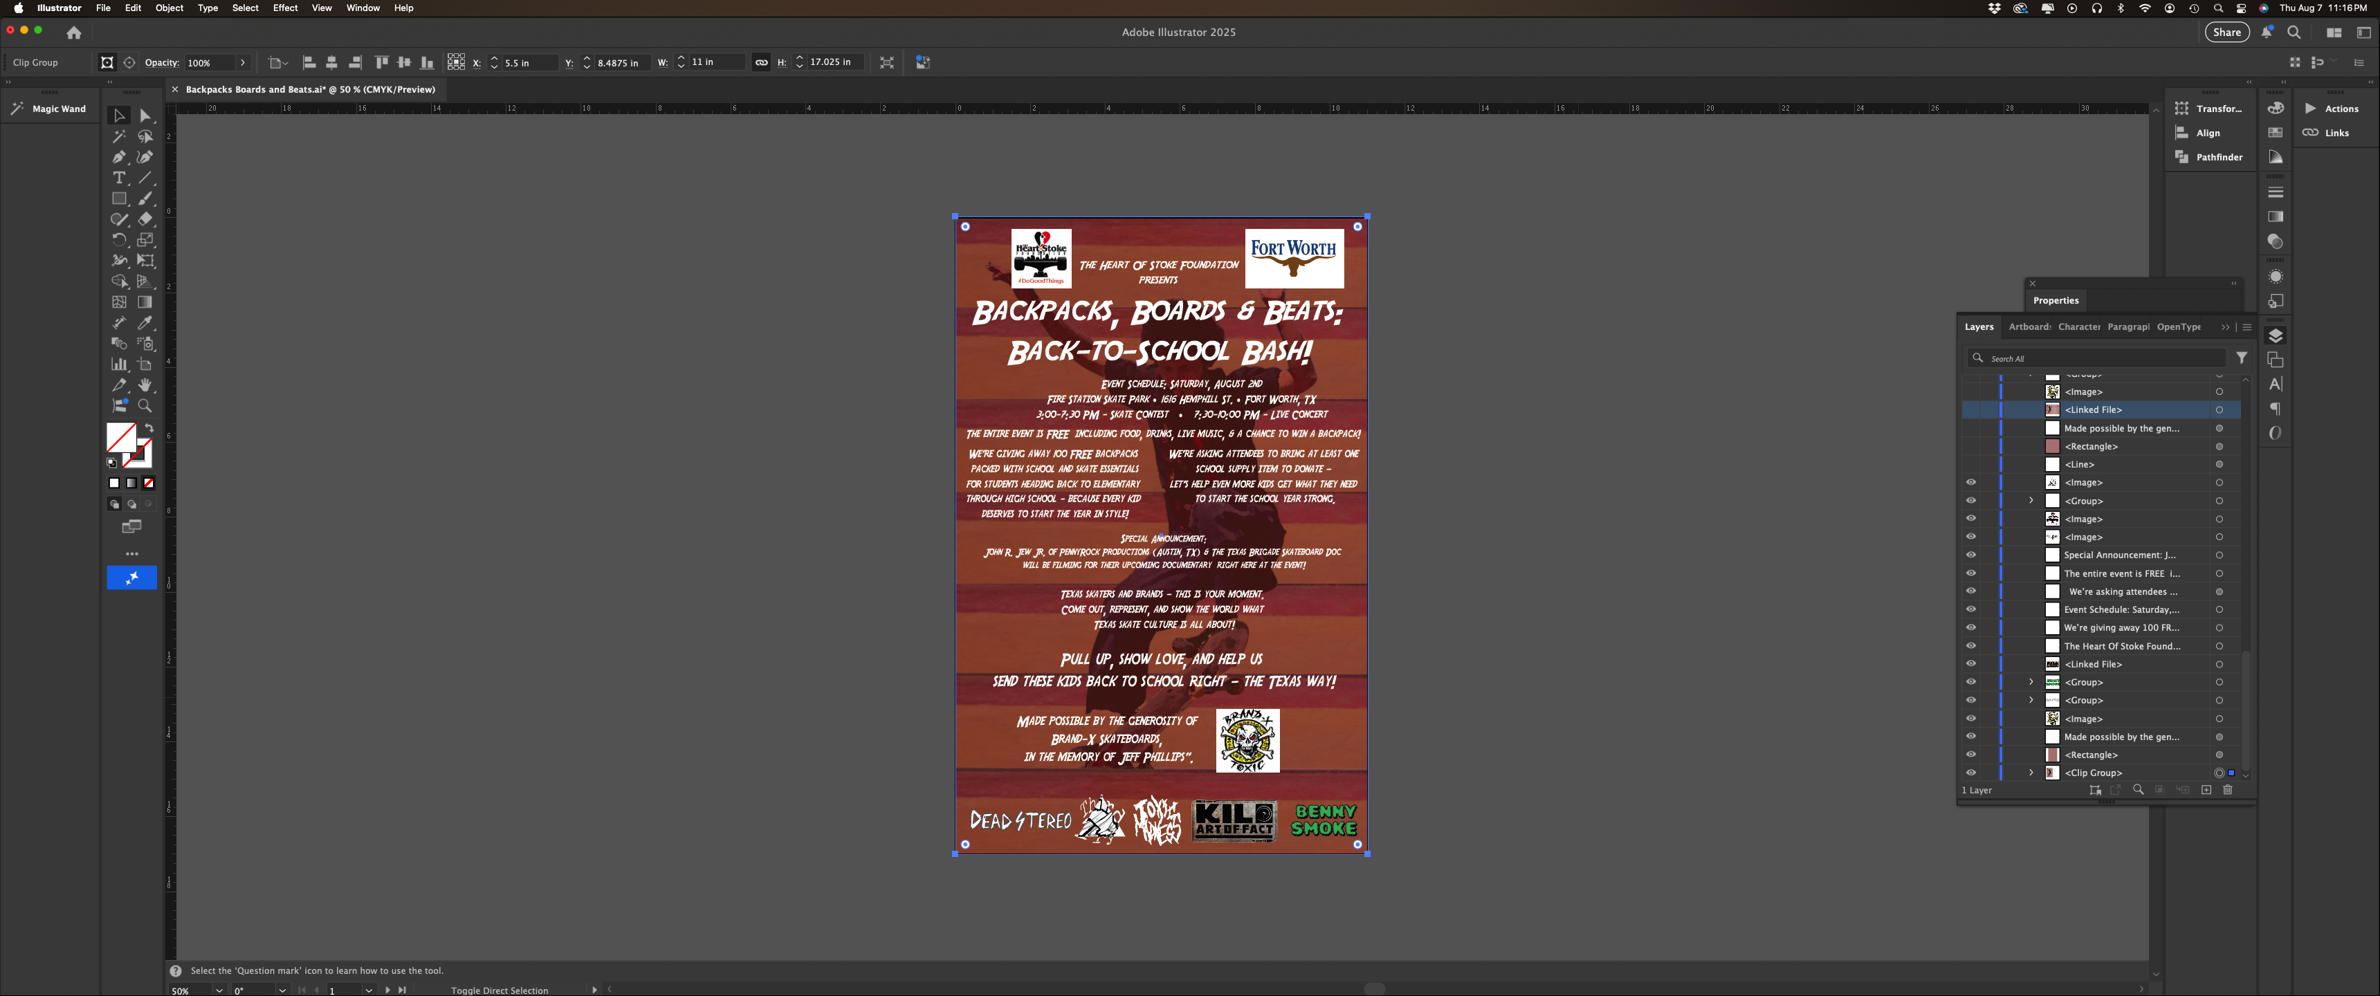Select the Zoom tool magnifier
Viewport: 2380px width, 996px height.
[145, 405]
